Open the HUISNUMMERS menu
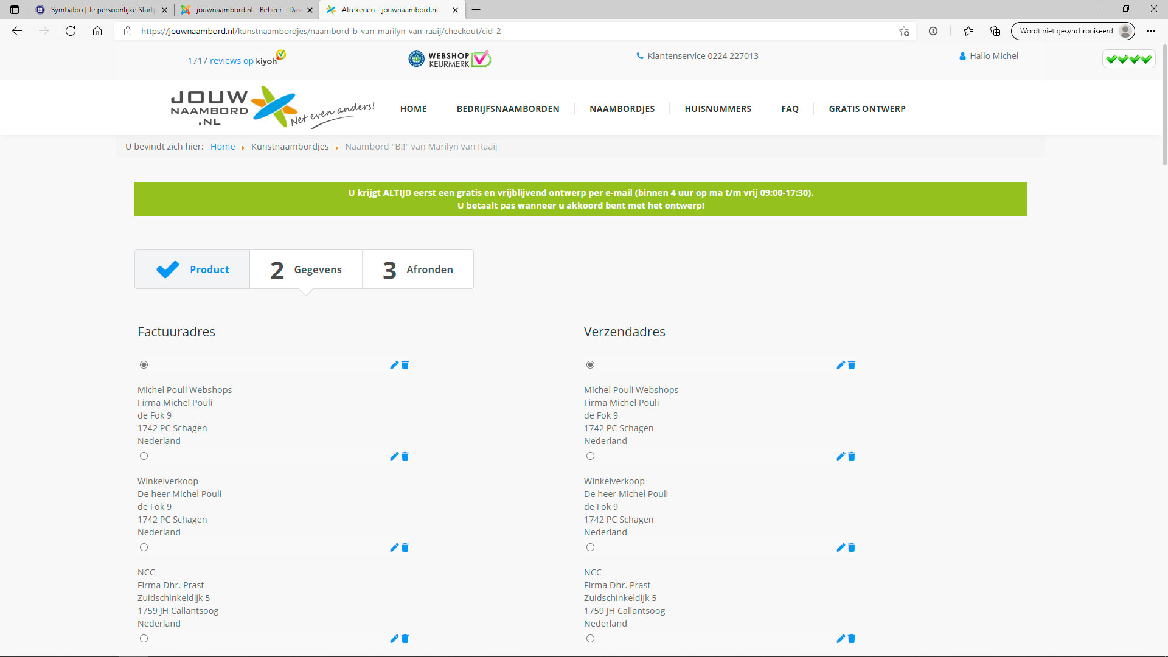 (718, 109)
